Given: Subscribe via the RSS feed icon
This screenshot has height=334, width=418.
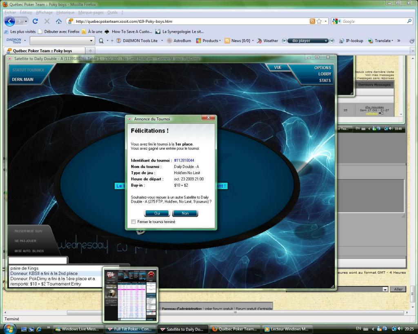Looking at the screenshot, I should tap(312, 21).
